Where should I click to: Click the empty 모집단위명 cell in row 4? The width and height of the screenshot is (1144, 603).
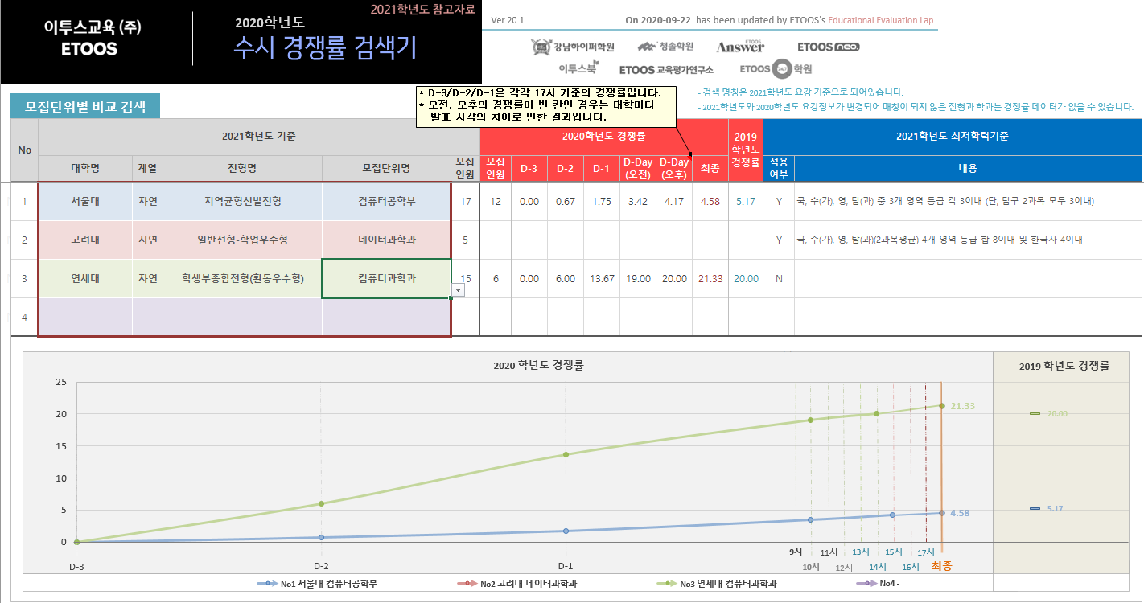[386, 317]
